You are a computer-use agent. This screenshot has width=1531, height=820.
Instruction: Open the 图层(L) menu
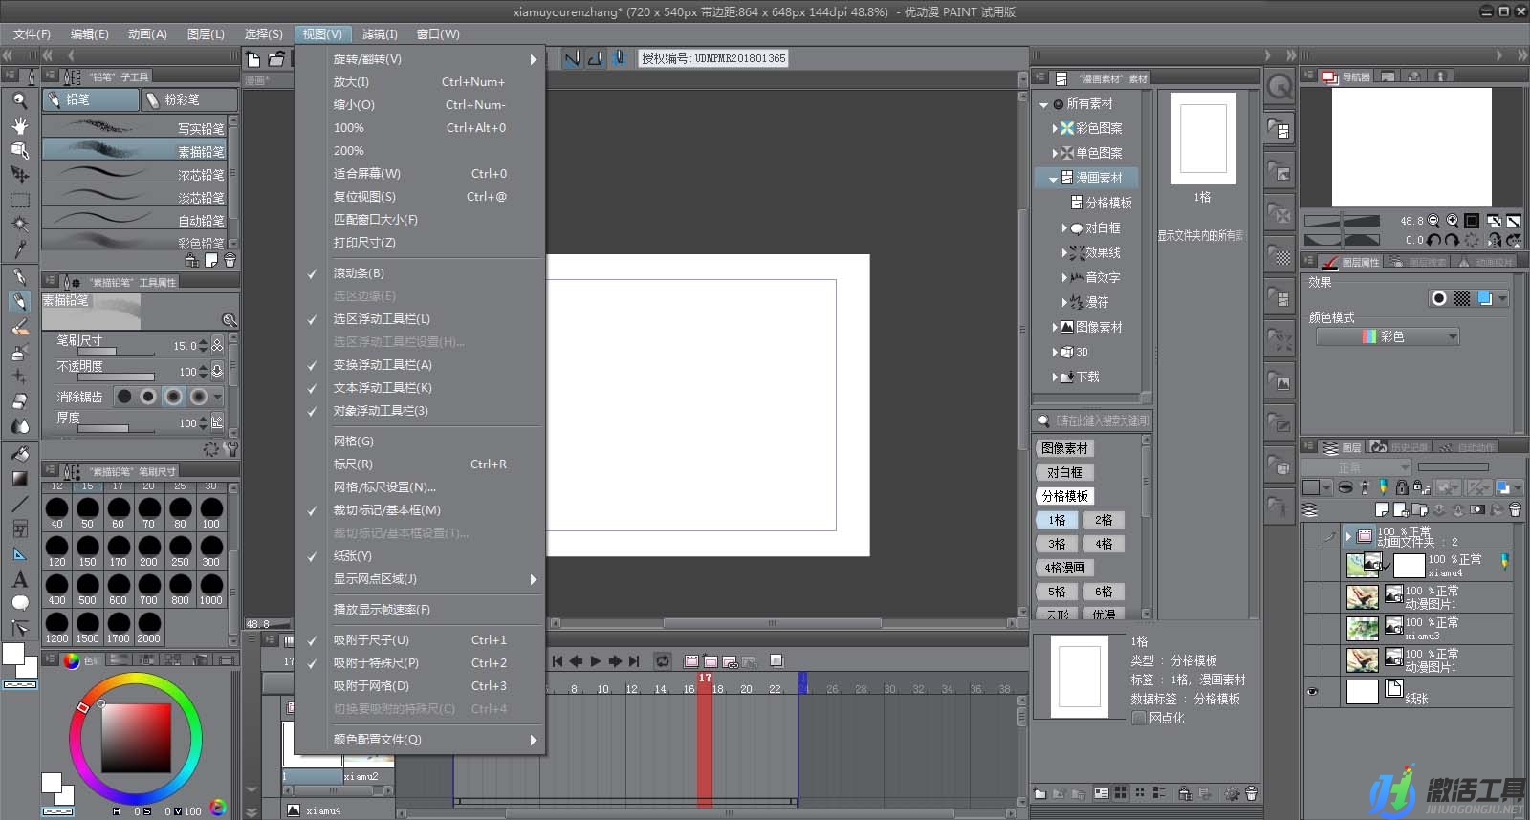206,34
